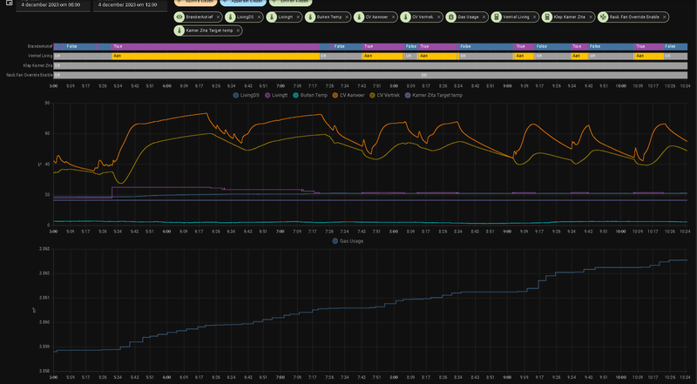This screenshot has width=697, height=384.
Task: Toggle LivingDS series in chart legend
Action: pyautogui.click(x=248, y=95)
